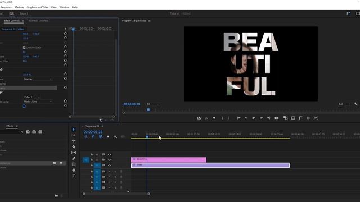Switch to the Export workspace tab
The height and width of the screenshot is (202, 360).
coord(24,13)
